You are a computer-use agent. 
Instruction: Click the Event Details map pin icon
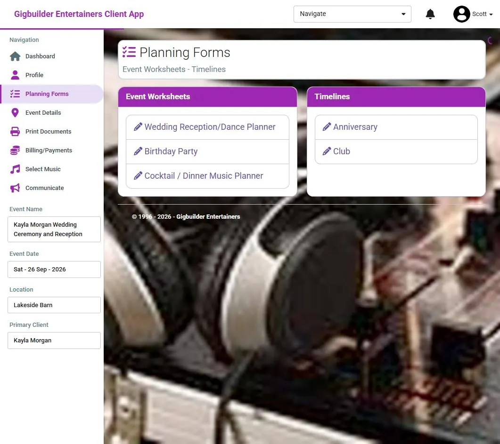point(15,113)
